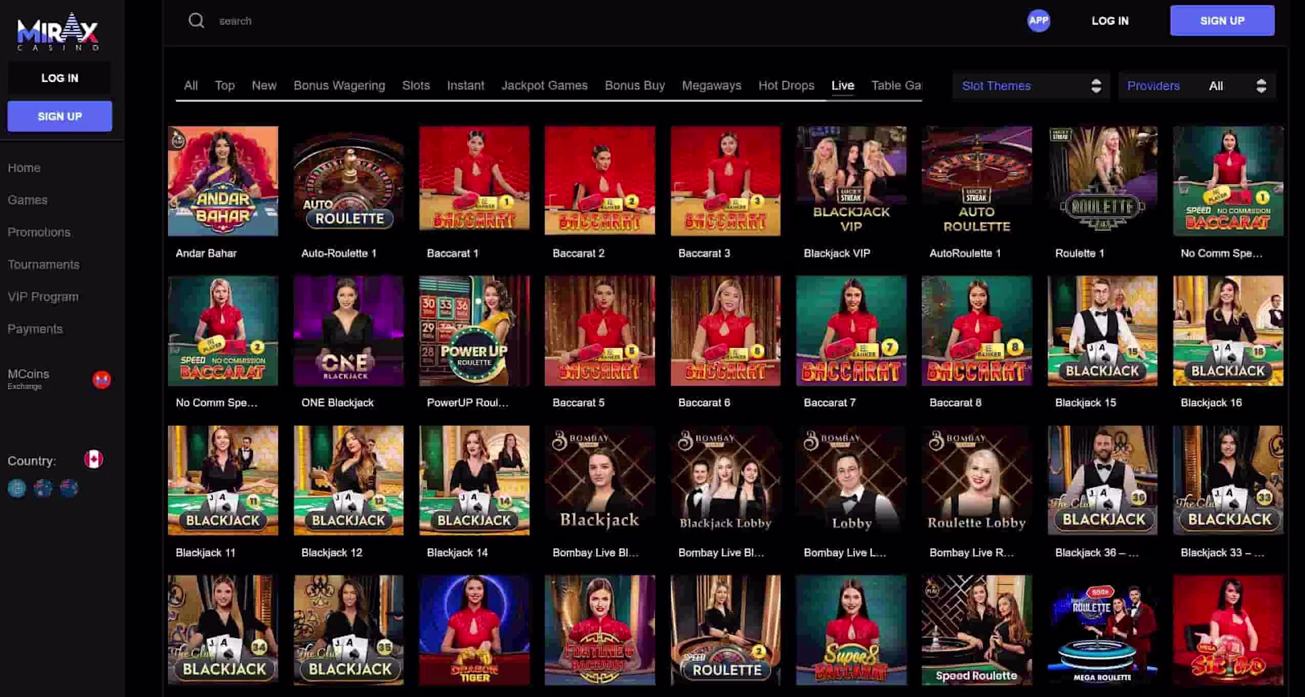Open Tournaments in the sidebar
The width and height of the screenshot is (1305, 697).
[43, 264]
